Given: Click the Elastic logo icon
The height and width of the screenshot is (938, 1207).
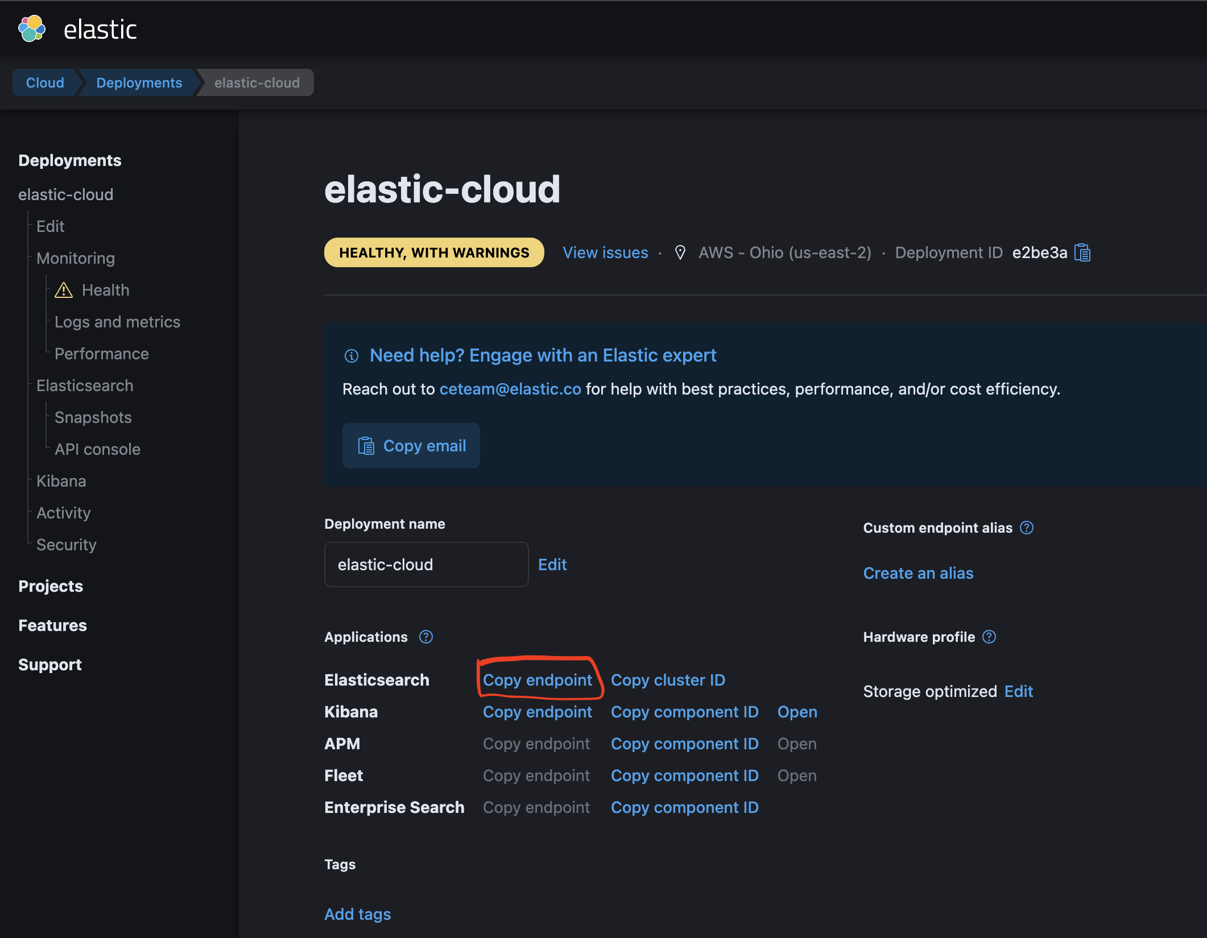Looking at the screenshot, I should (32, 29).
